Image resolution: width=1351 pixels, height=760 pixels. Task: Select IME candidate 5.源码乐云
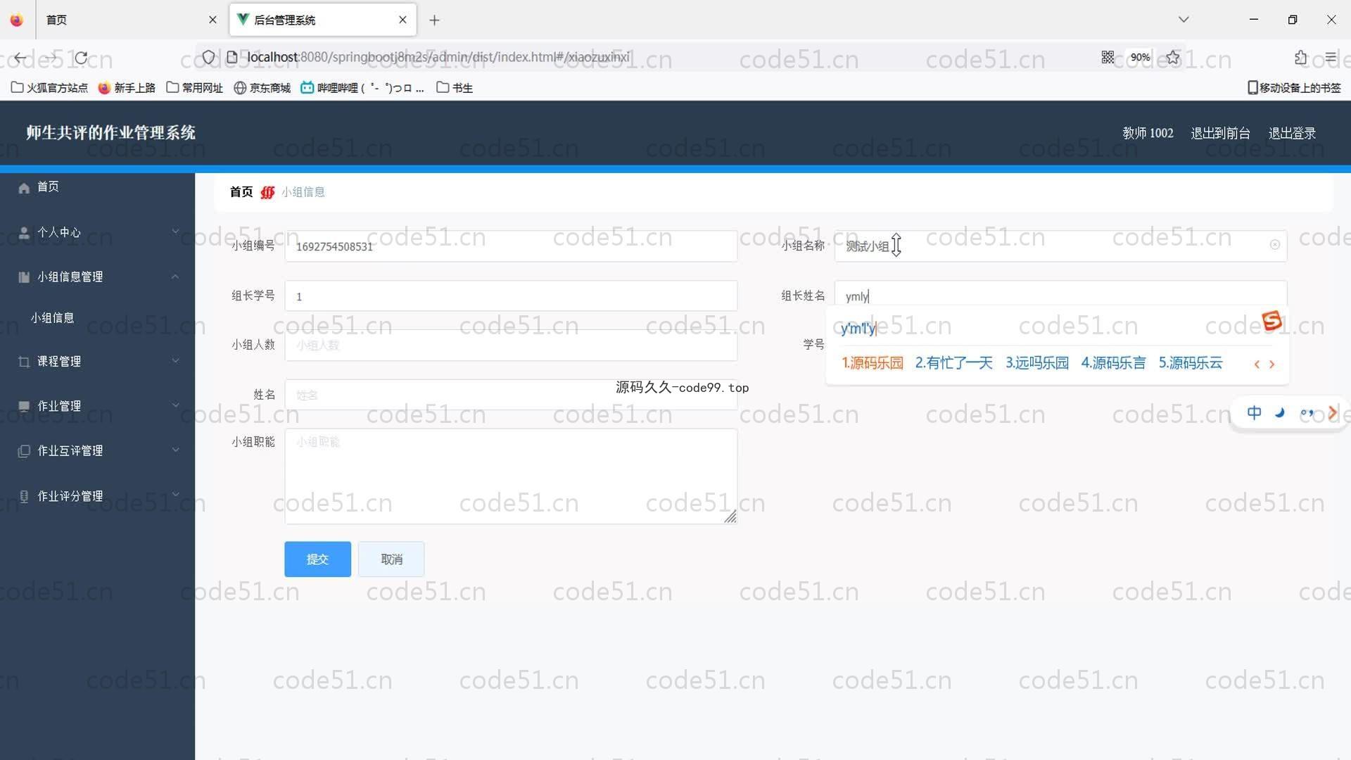point(1191,363)
